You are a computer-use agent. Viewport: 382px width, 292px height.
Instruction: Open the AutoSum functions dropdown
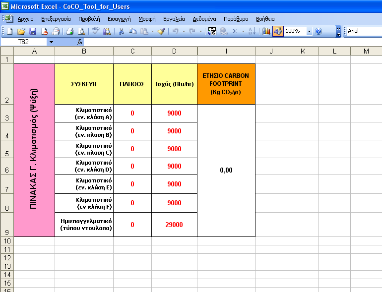(x=243, y=31)
